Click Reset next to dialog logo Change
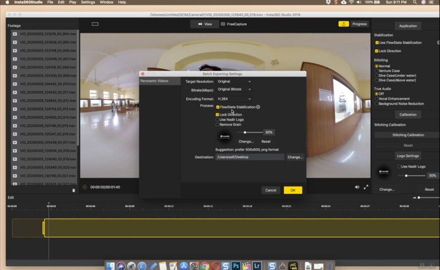The height and width of the screenshot is (270, 440). click(x=266, y=141)
